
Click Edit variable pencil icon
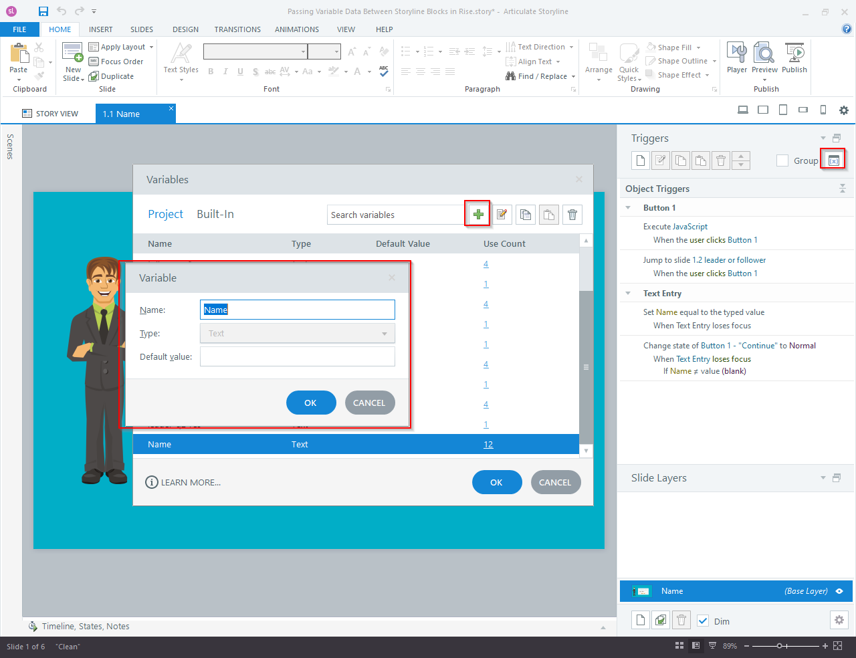(x=502, y=215)
